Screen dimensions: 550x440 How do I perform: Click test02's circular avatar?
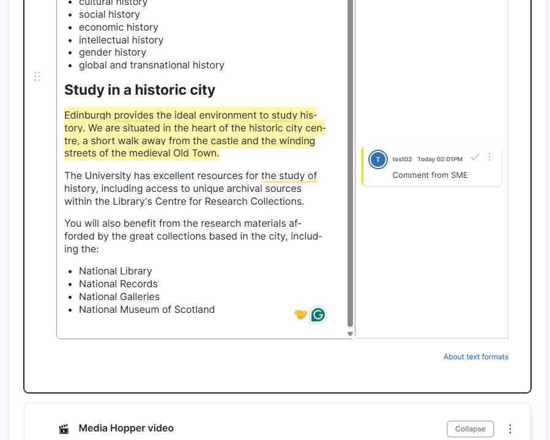coord(377,159)
